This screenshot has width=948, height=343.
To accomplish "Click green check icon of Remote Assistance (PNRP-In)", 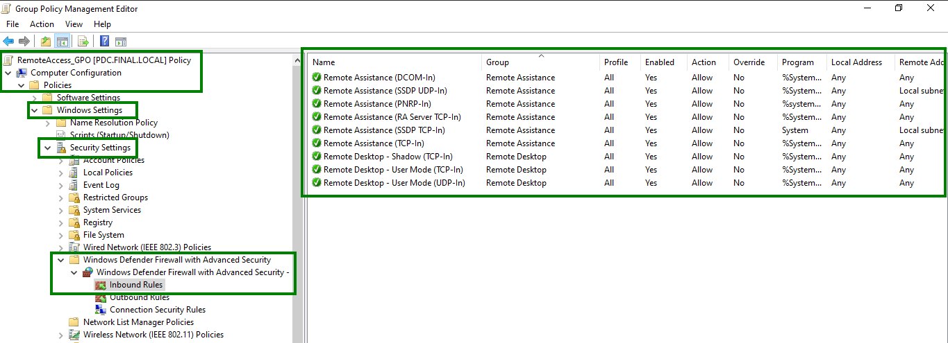I will [317, 104].
